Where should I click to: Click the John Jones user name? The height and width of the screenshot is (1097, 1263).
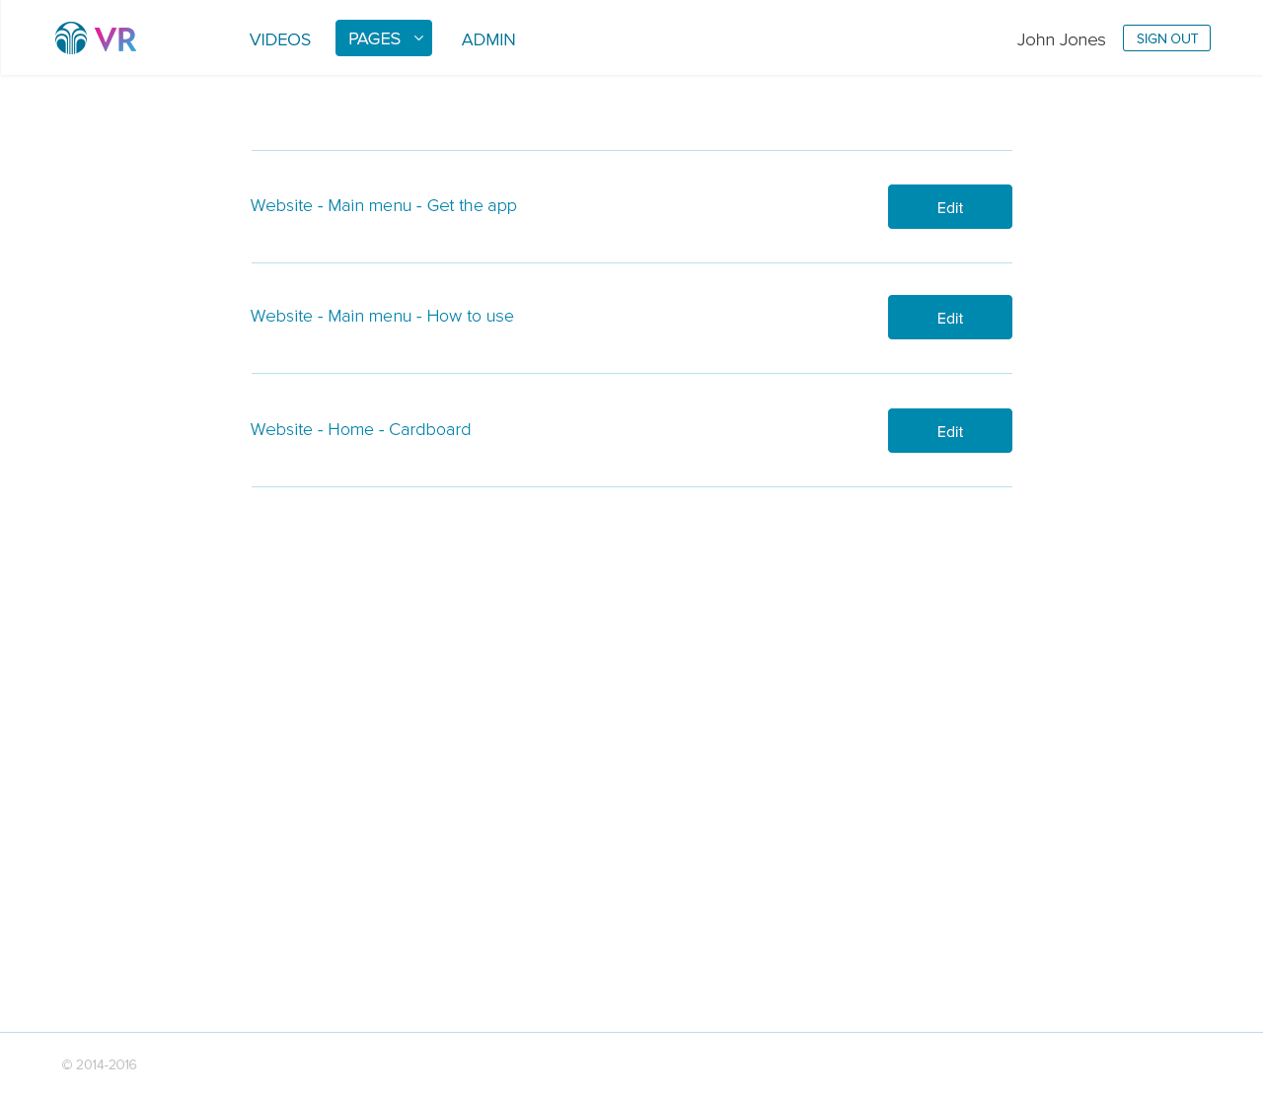(1061, 39)
